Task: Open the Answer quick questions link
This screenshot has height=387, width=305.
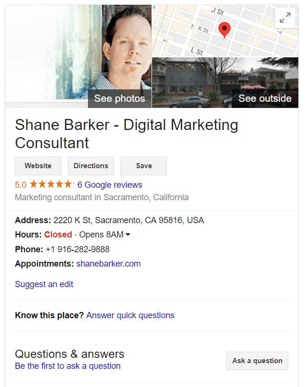Action: (130, 315)
